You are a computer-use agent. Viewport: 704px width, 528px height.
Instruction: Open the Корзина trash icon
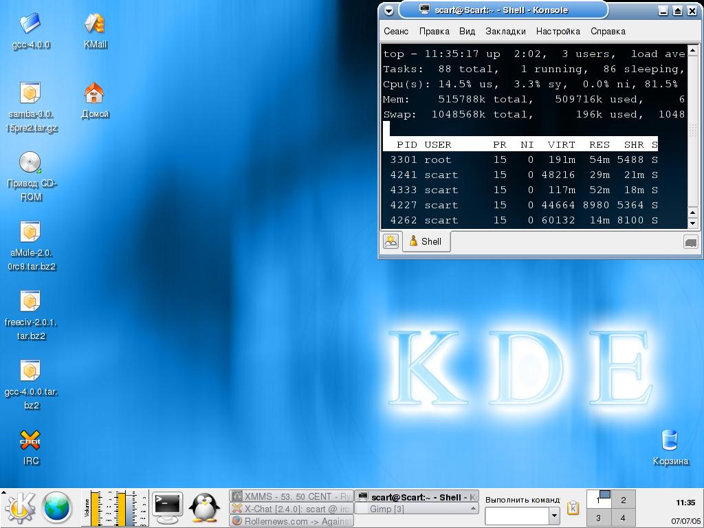[670, 440]
